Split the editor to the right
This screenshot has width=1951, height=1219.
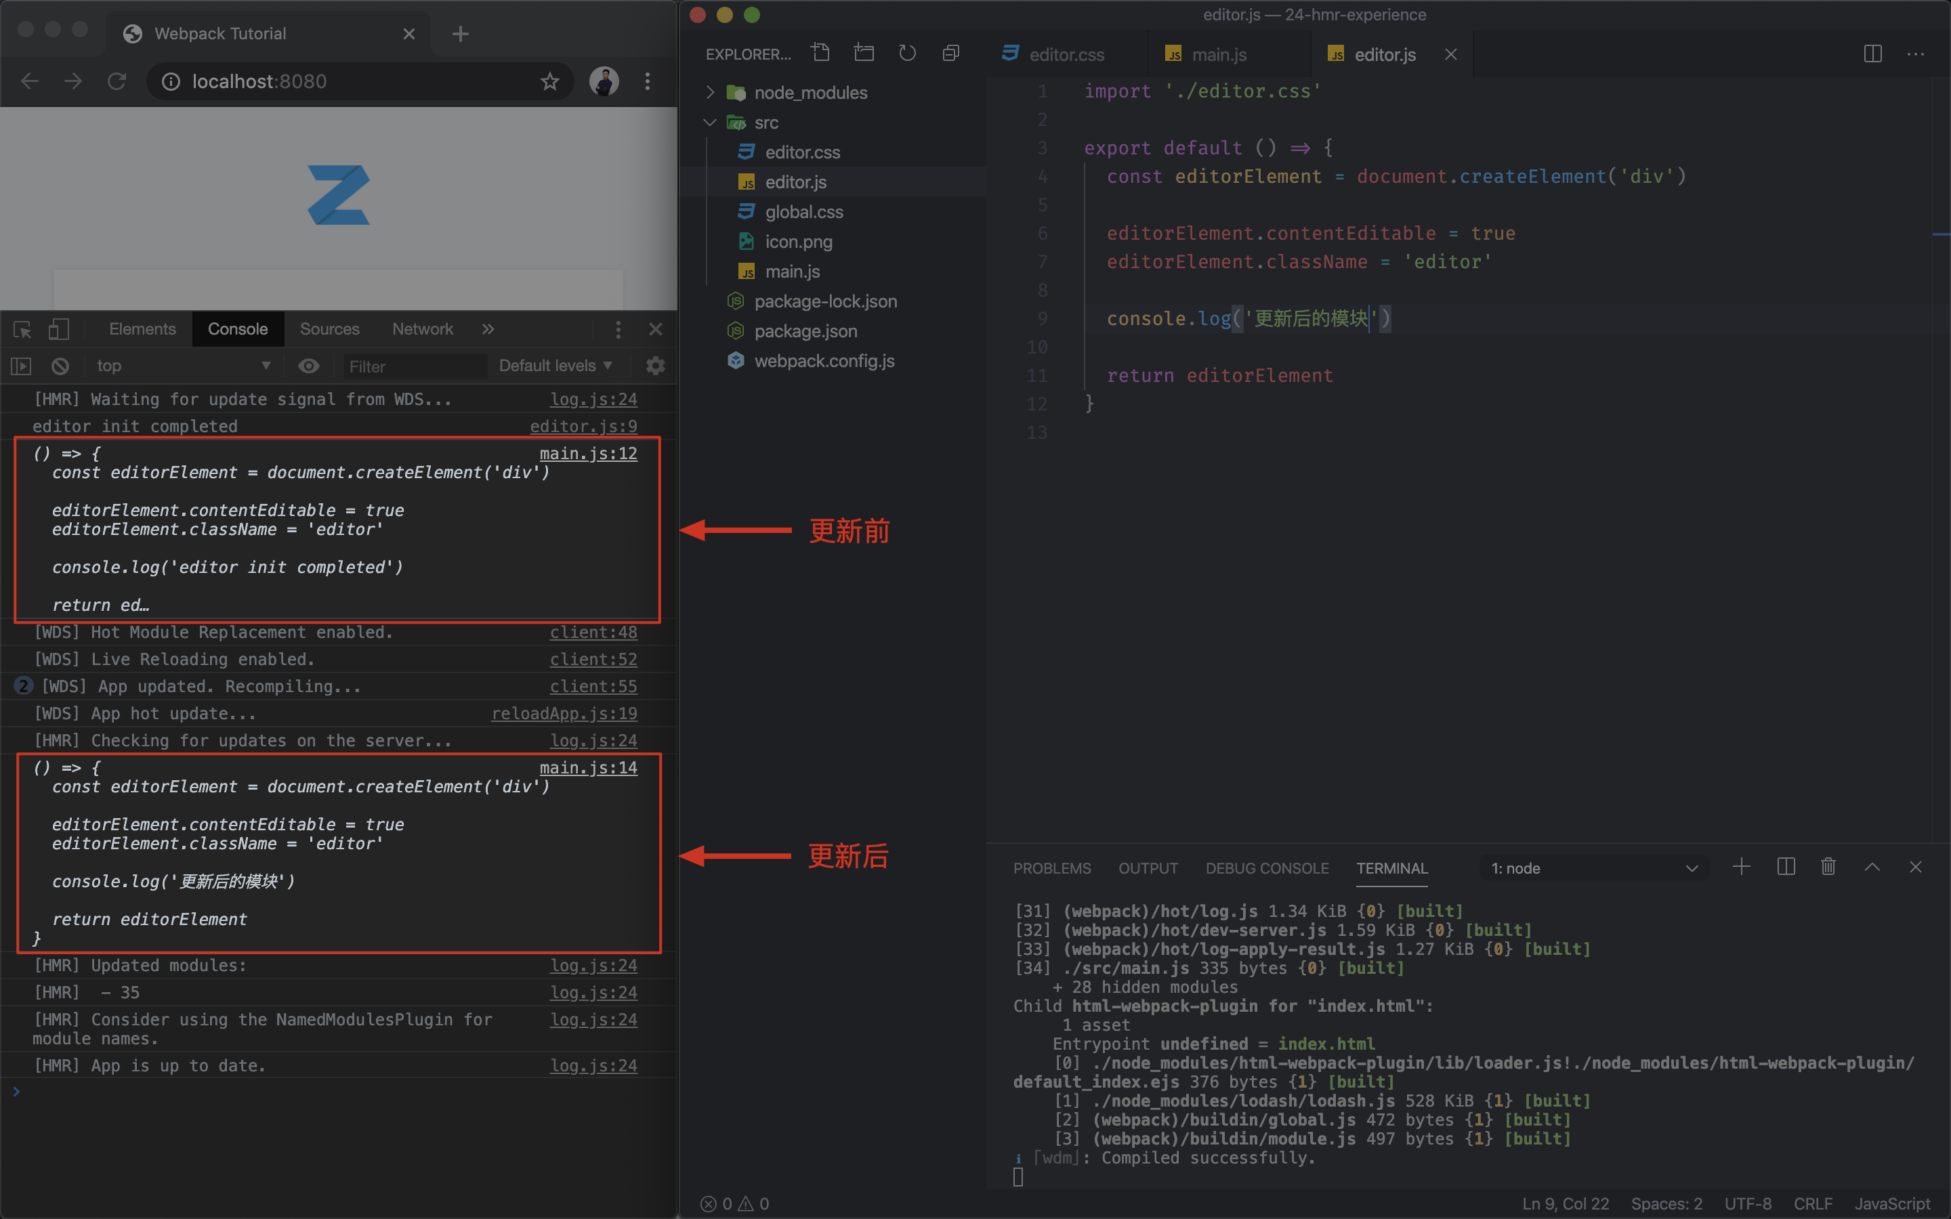pyautogui.click(x=1873, y=54)
